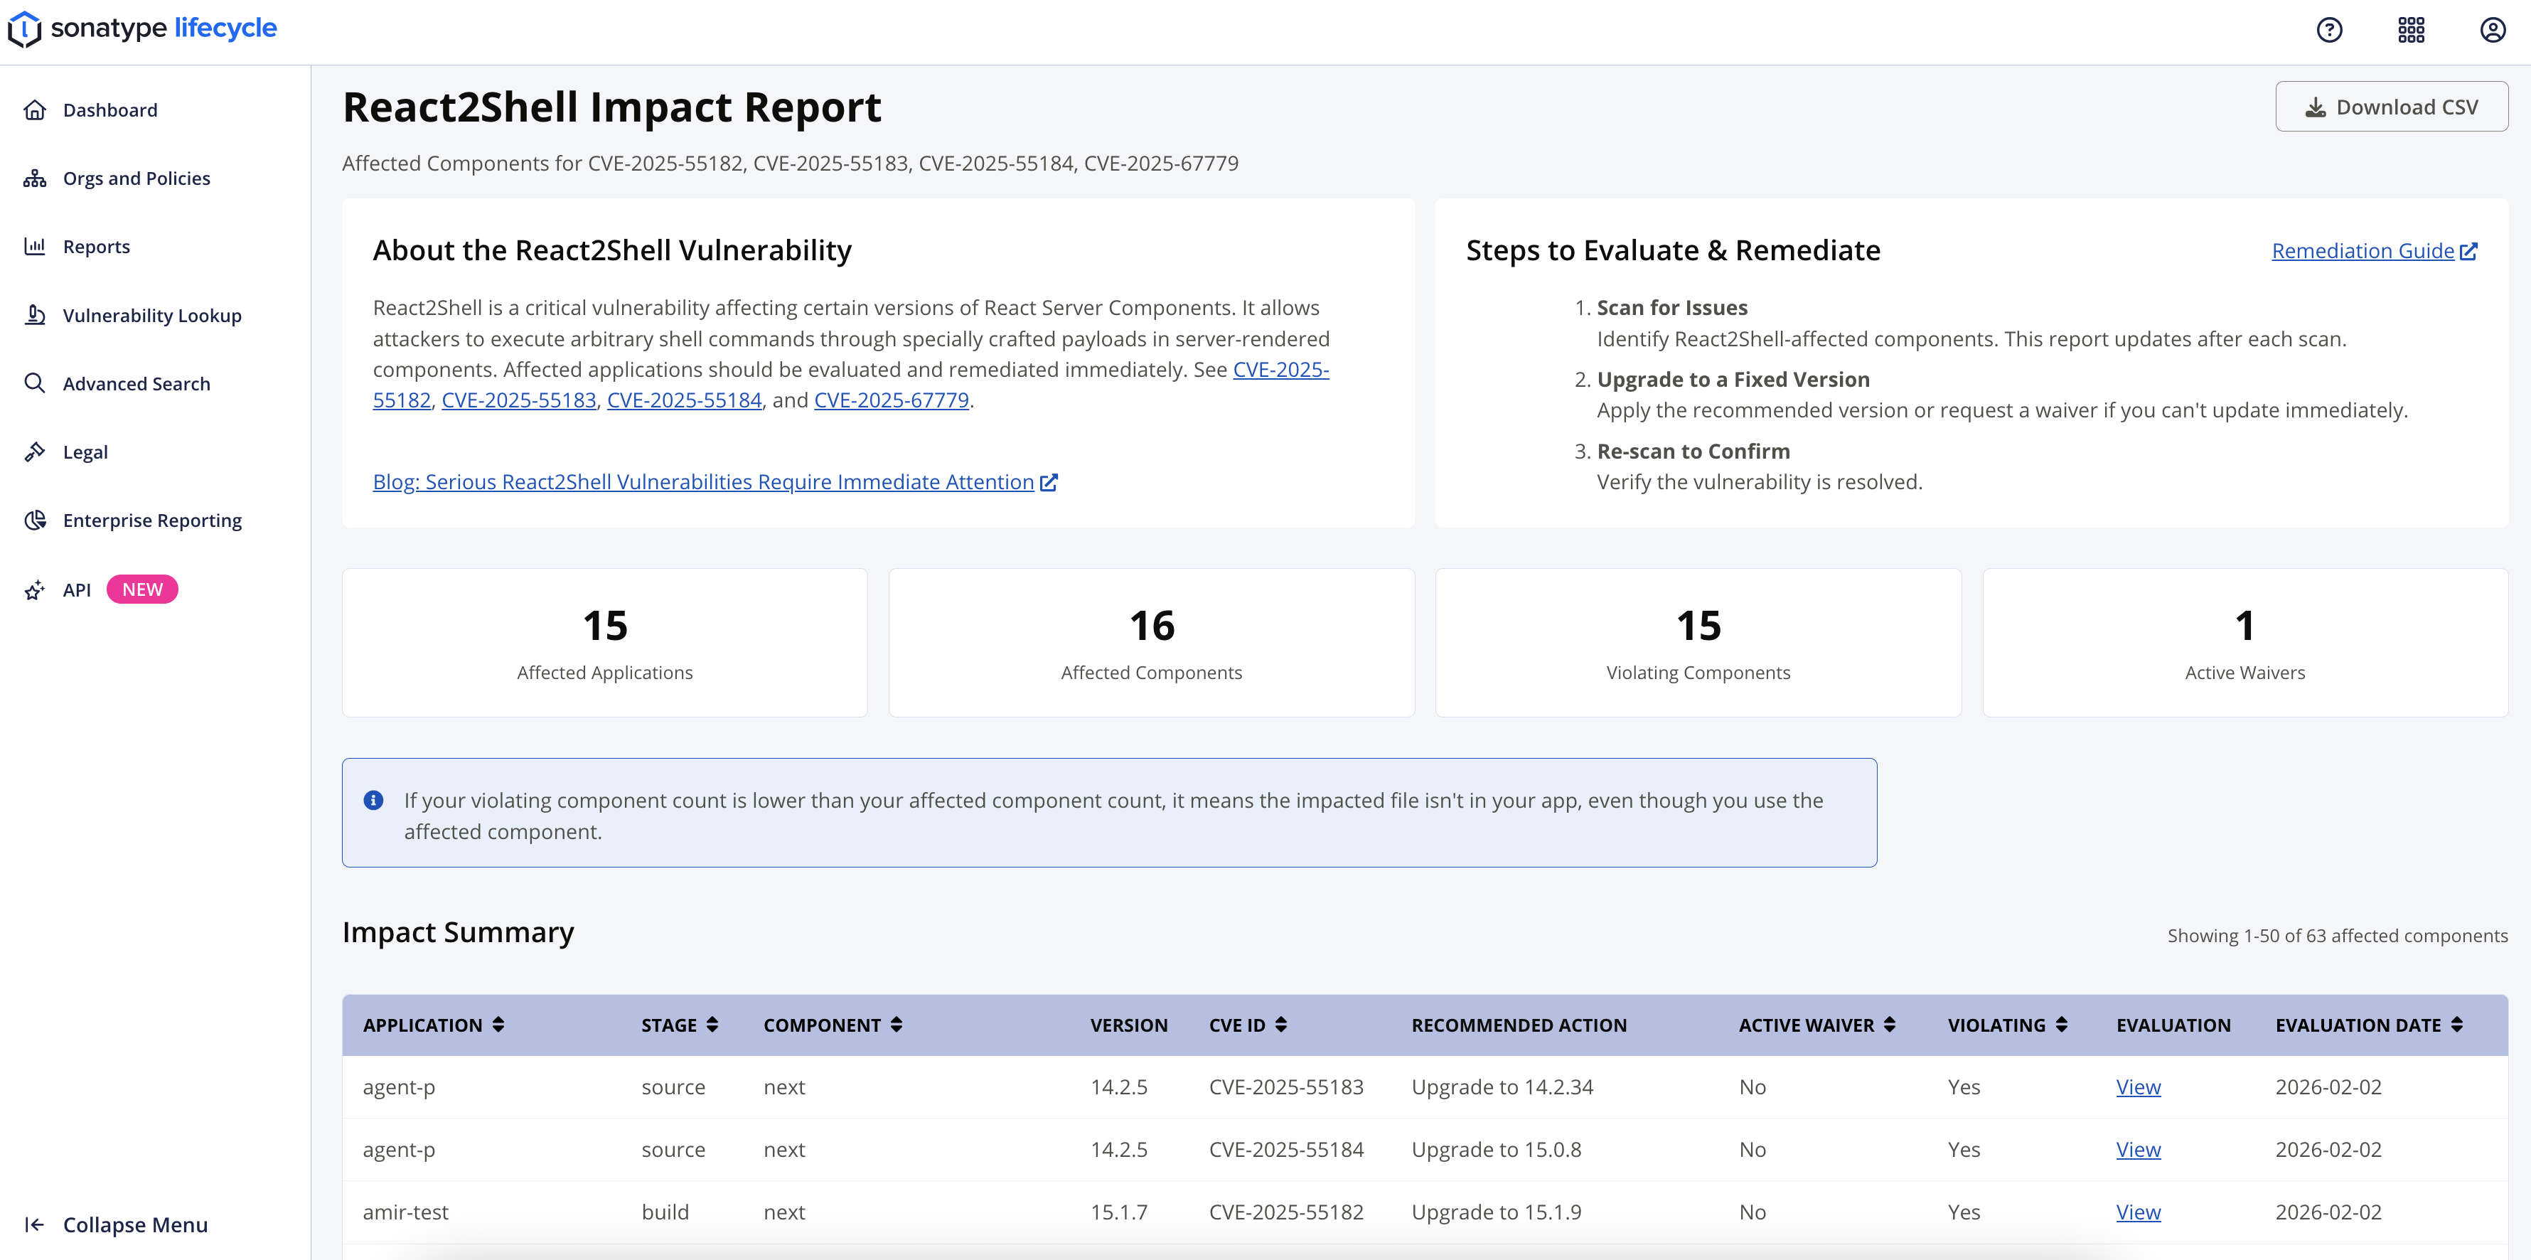Click the Download CSV button
The image size is (2531, 1260).
2392,106
